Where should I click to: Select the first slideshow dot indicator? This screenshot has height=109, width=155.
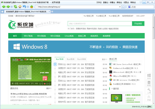tap(40, 84)
